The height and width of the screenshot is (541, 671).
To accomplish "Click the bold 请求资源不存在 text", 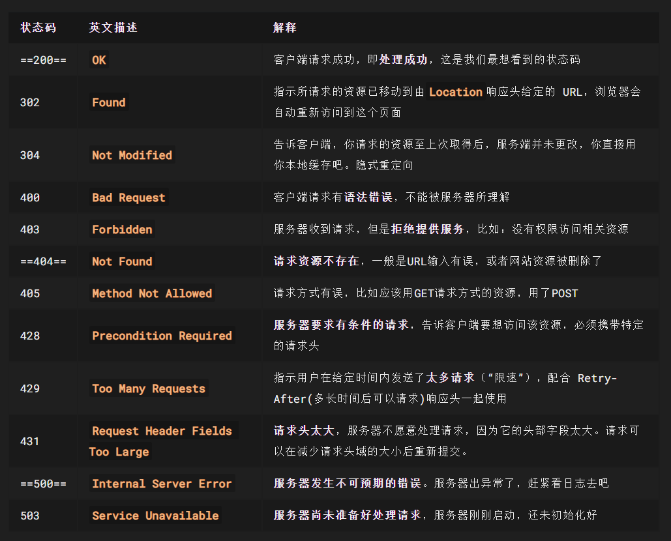I will coord(316,261).
